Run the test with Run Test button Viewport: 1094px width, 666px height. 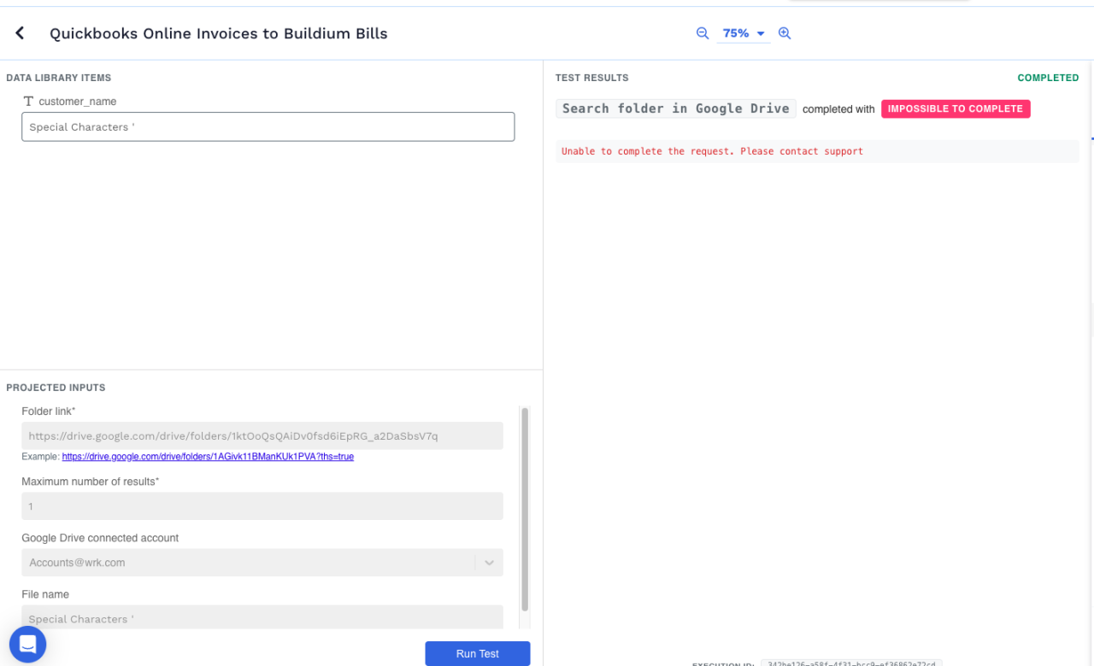477,653
